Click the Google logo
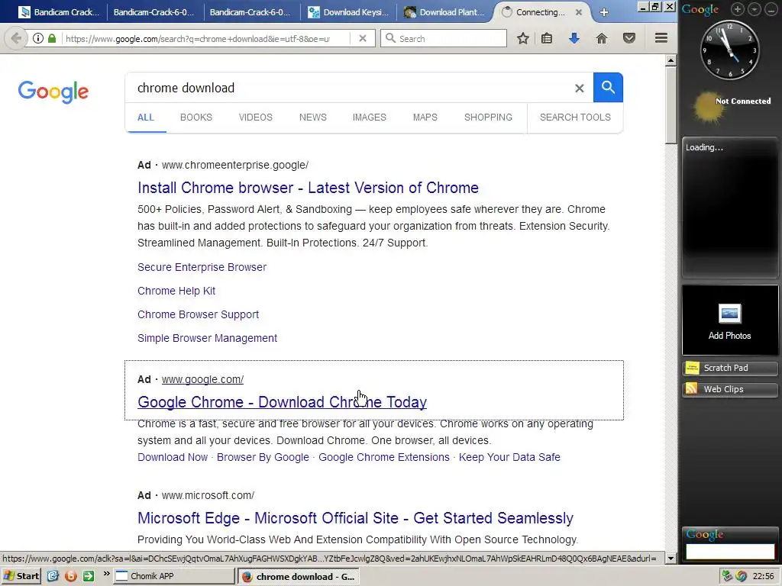The height and width of the screenshot is (586, 782). click(53, 92)
